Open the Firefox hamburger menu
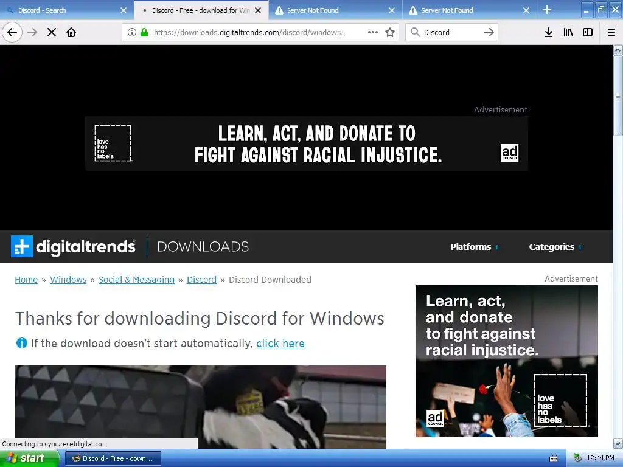 (611, 32)
